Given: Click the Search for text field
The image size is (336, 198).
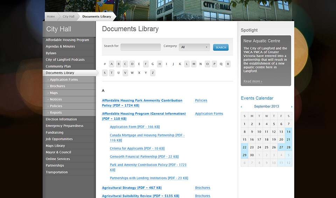Looking at the screenshot, I should tap(140, 47).
